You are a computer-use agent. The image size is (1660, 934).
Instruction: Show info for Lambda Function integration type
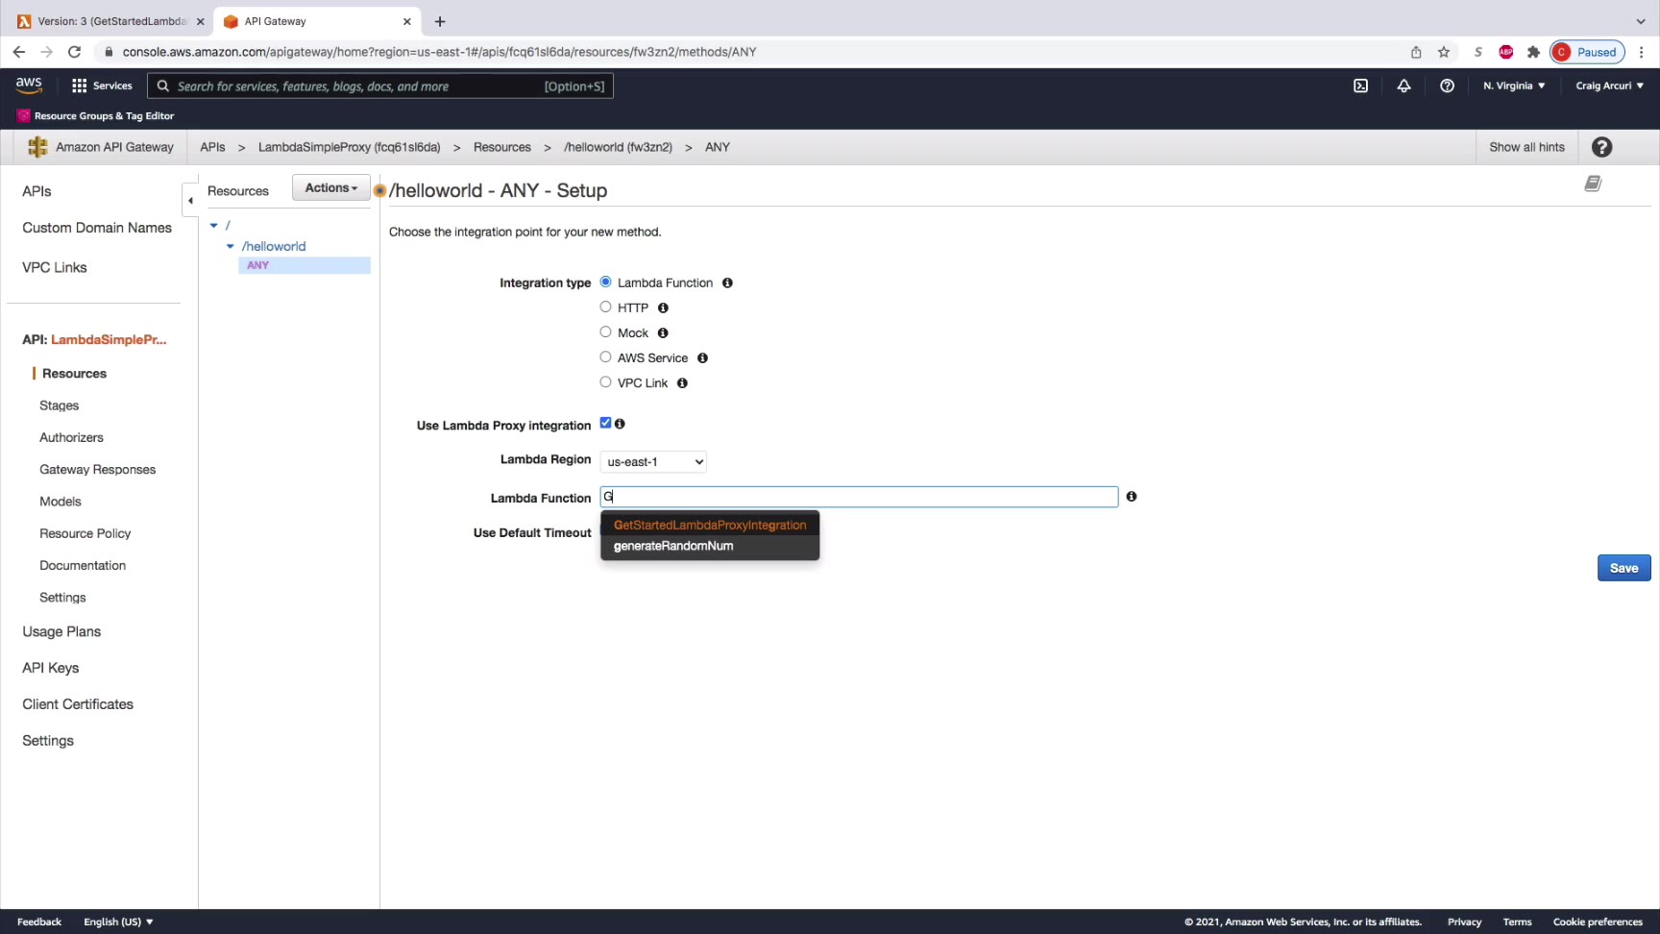727,283
